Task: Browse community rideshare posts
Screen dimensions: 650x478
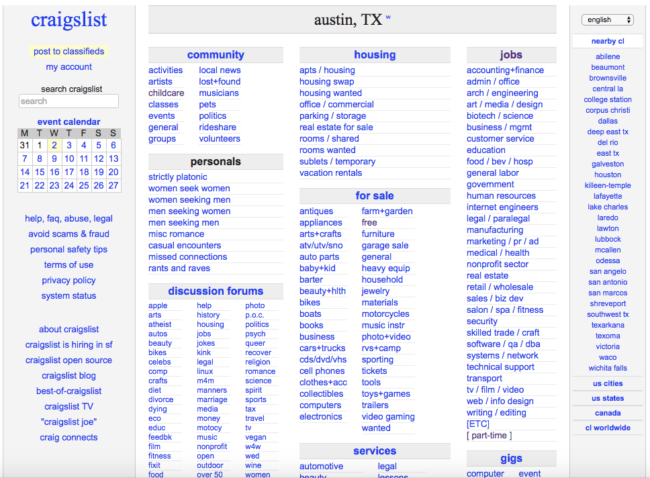Action: [x=218, y=128]
